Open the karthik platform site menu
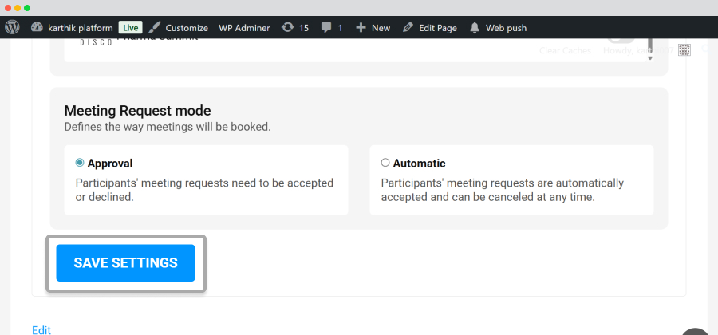718x335 pixels. [x=80, y=28]
